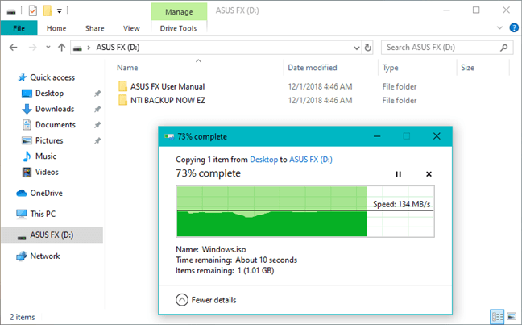Sort by Date modified column
This screenshot has width=522, height=325.
pyautogui.click(x=313, y=68)
